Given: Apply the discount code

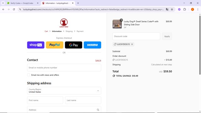Looking at the screenshot, I should 167,36.
